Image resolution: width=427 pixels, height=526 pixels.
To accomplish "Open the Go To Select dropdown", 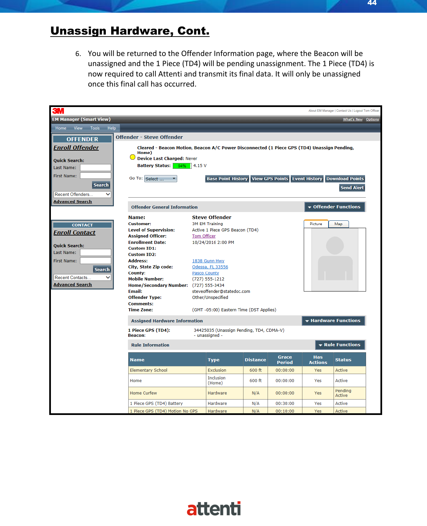I will click(160, 179).
